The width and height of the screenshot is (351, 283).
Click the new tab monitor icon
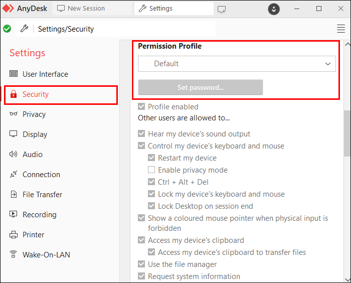pyautogui.click(x=222, y=9)
